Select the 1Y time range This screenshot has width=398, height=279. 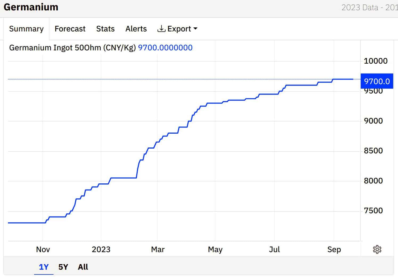point(44,267)
